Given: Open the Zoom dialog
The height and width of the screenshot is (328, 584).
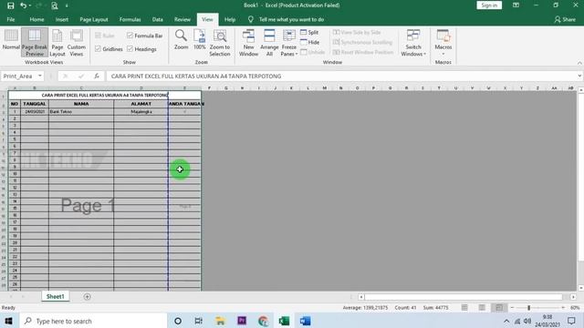Looking at the screenshot, I should [181, 40].
